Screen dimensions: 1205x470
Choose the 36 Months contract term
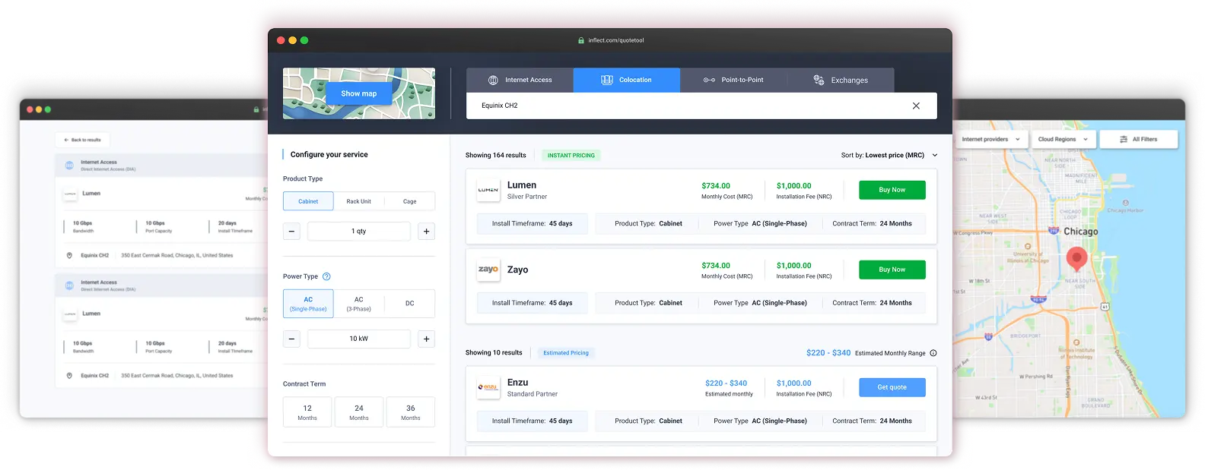pos(411,412)
